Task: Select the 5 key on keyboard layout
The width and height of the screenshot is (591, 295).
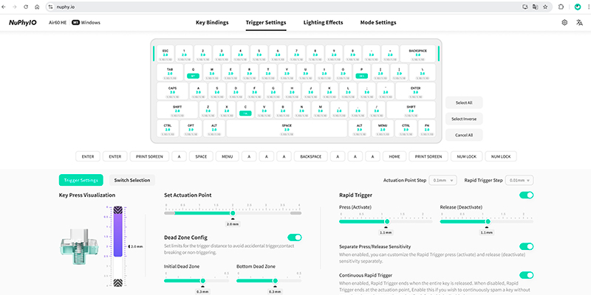Action: coord(259,54)
